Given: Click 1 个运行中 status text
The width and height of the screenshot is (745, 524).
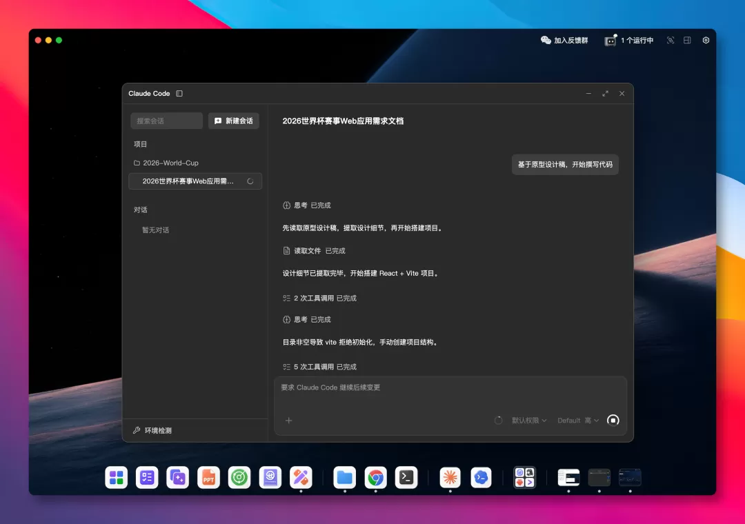Looking at the screenshot, I should [637, 41].
